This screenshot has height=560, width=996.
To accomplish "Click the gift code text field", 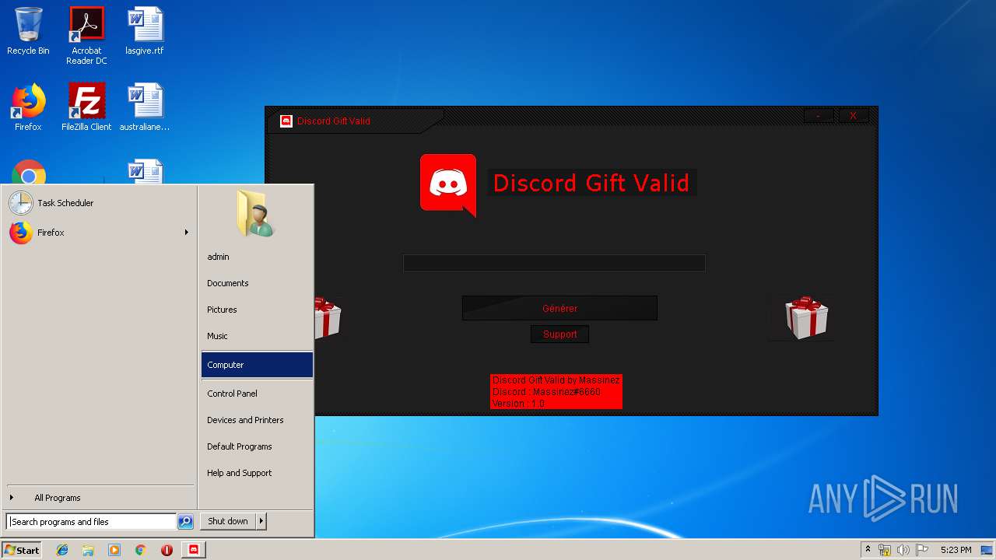I will click(554, 263).
